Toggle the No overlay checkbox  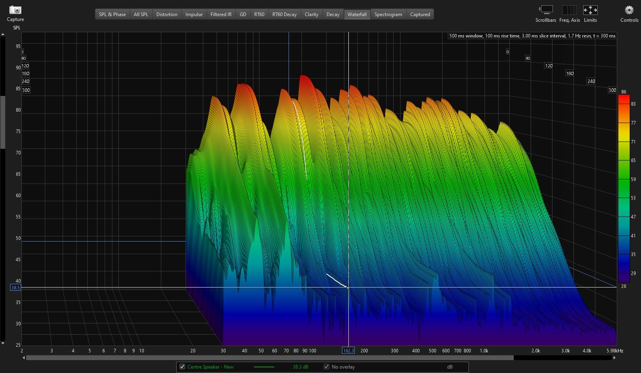coord(327,367)
